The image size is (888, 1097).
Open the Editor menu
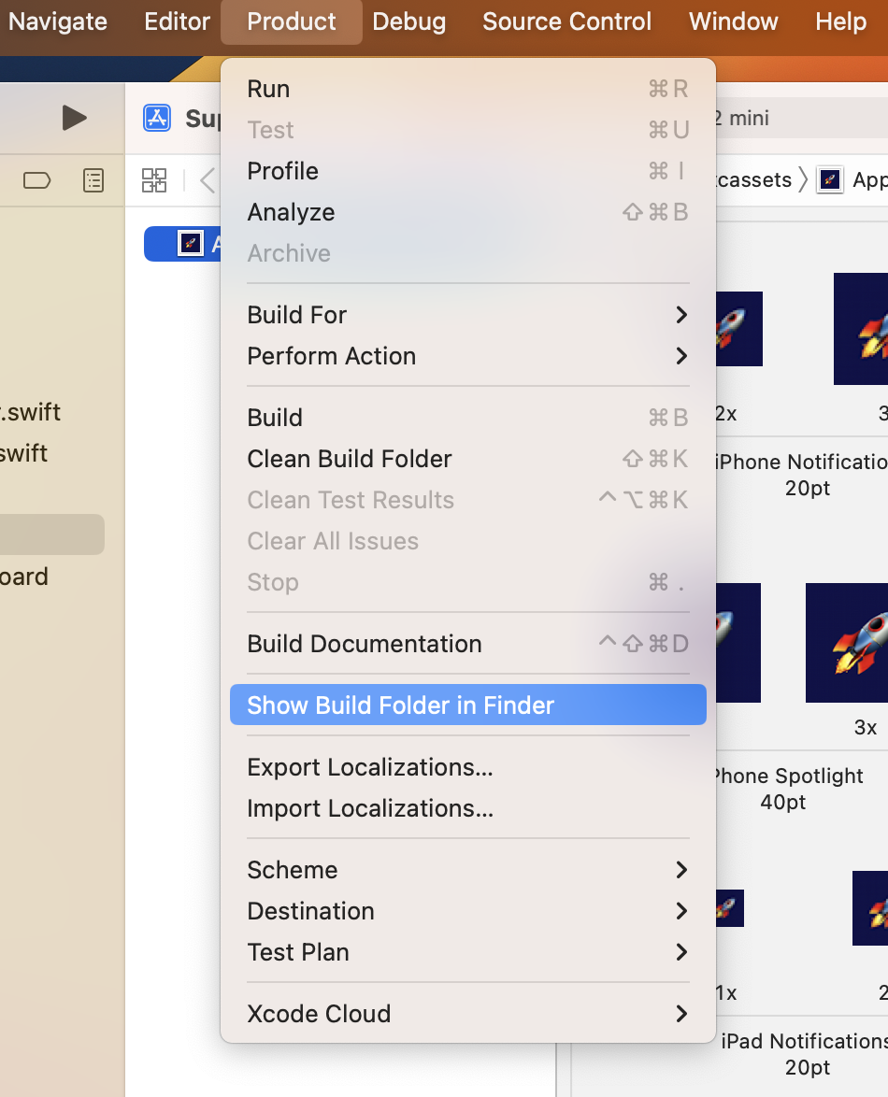point(177,21)
